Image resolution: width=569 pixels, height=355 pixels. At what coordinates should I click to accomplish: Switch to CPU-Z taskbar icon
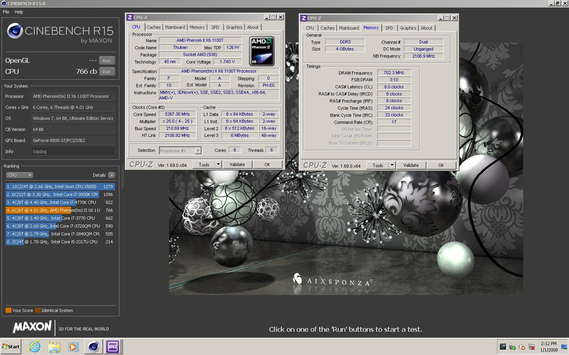(113, 347)
